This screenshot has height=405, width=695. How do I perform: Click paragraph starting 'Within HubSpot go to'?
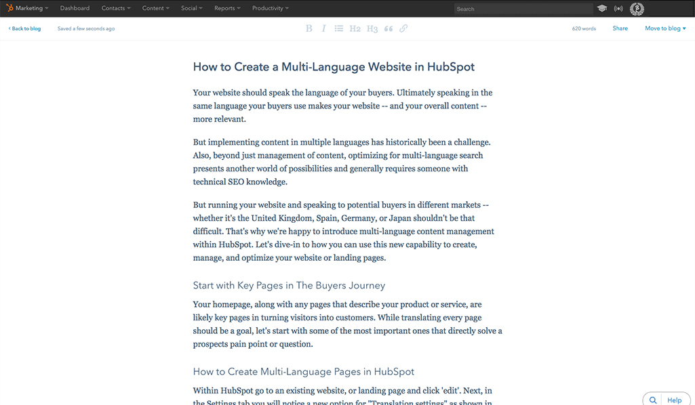[x=342, y=396]
